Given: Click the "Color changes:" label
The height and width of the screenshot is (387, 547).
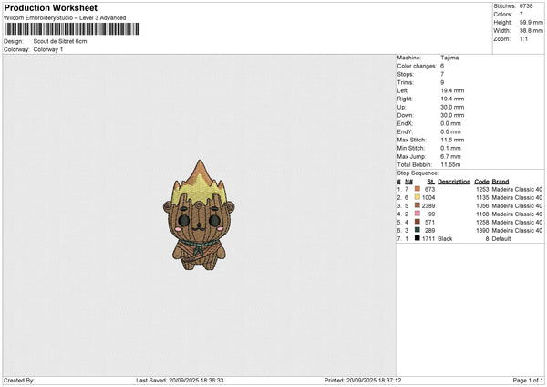Looking at the screenshot, I should tap(417, 66).
